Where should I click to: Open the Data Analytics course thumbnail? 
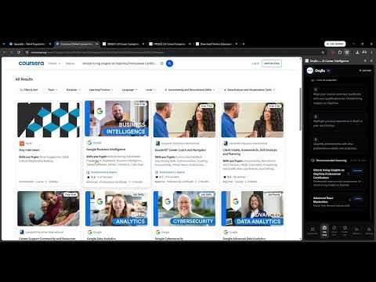117,208
